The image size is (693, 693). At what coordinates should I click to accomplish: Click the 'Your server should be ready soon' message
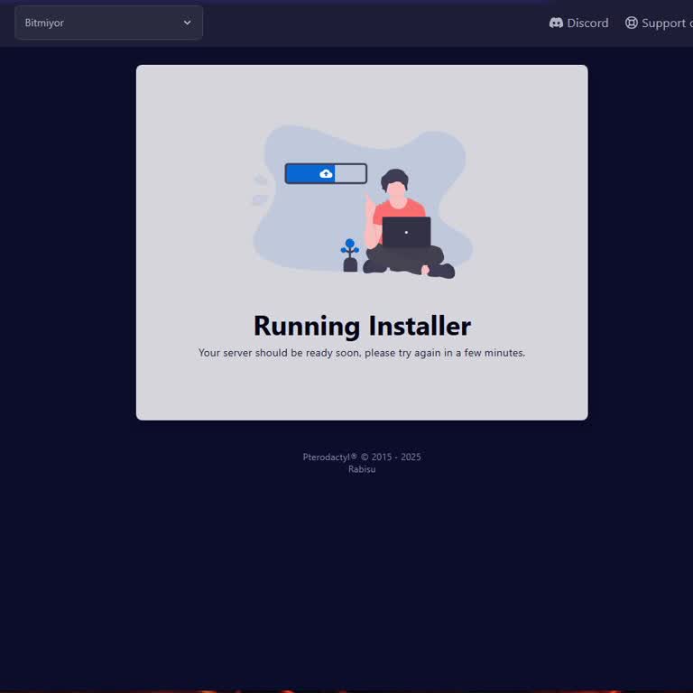362,353
